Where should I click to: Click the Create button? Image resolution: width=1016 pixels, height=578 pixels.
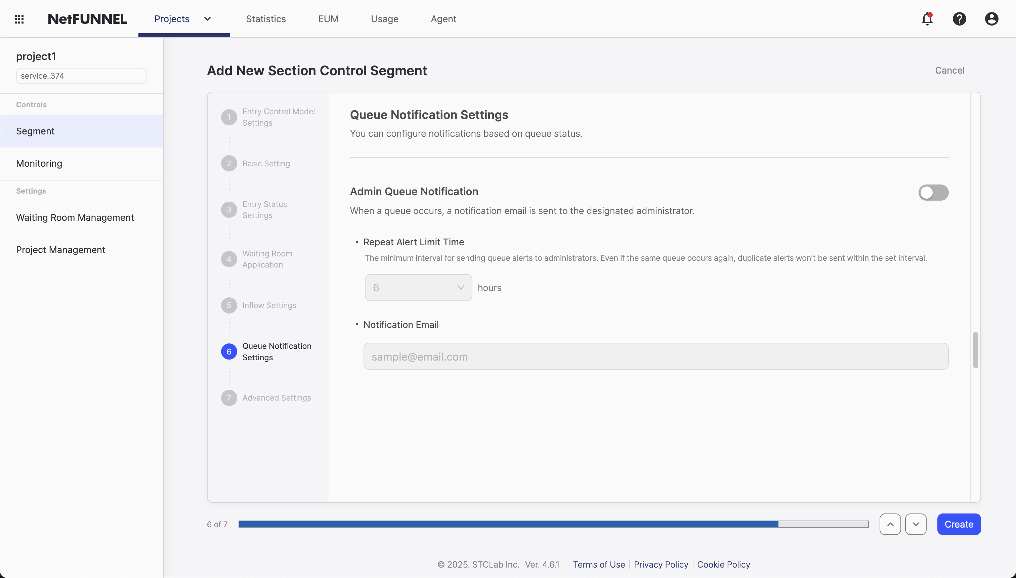point(959,524)
